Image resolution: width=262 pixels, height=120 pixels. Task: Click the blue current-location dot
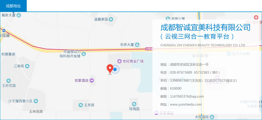(x=115, y=69)
